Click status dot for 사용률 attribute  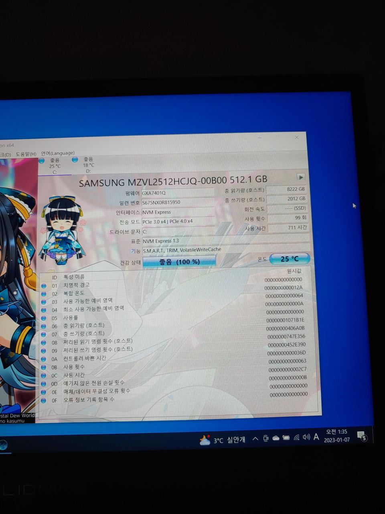coord(44,318)
